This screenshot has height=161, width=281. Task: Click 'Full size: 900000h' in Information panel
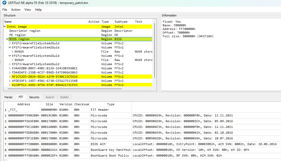click(x=188, y=36)
